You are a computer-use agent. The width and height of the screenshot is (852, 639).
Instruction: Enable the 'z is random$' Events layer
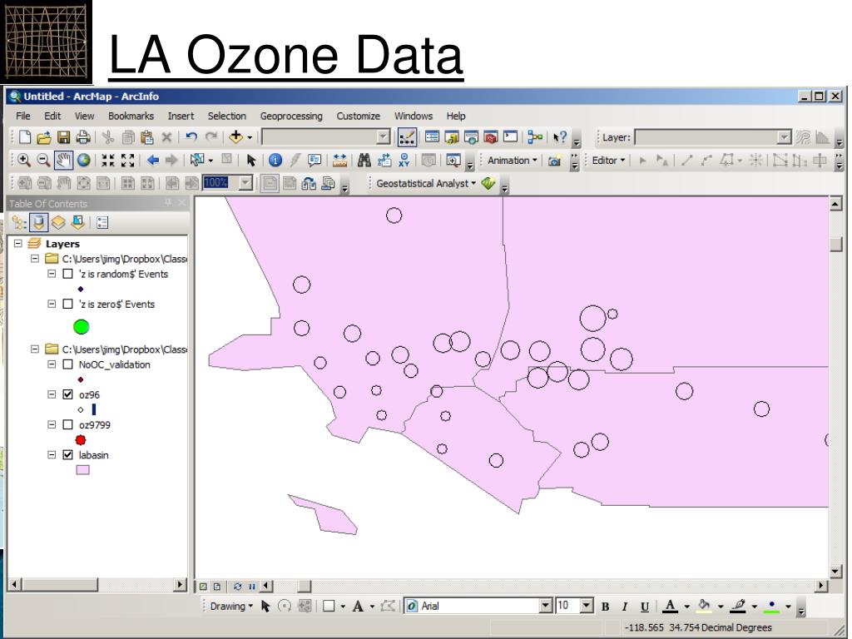pos(68,274)
